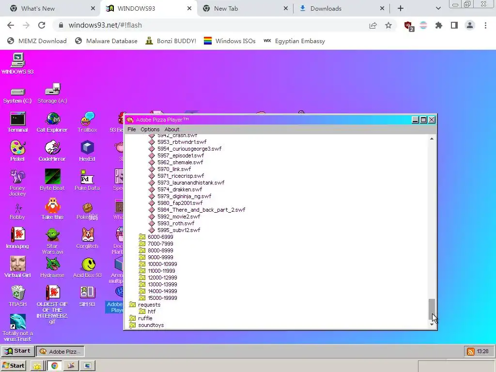
Task: Switch to What's New browser tab
Action: pos(50,8)
